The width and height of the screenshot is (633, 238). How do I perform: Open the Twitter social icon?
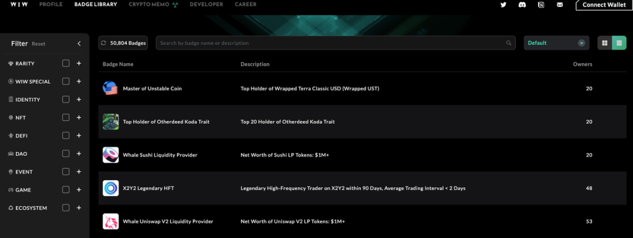(503, 5)
